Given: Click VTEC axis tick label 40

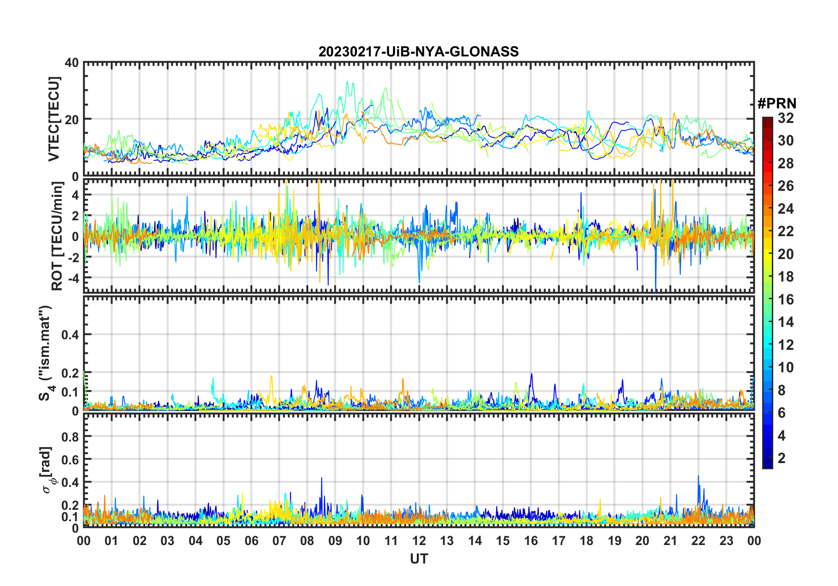Looking at the screenshot, I should [x=72, y=63].
